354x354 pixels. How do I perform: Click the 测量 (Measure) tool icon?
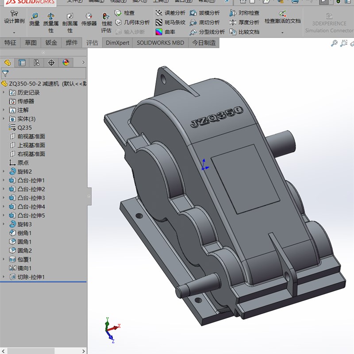tap(34, 20)
